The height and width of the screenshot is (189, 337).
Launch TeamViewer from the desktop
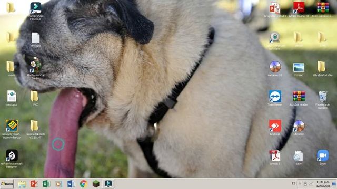tap(275, 98)
